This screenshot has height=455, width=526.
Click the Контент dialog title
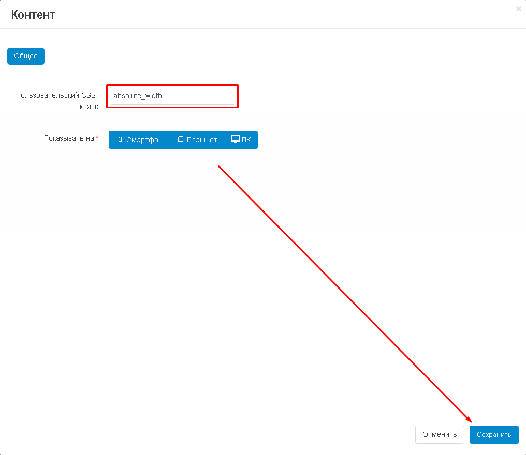tap(33, 15)
